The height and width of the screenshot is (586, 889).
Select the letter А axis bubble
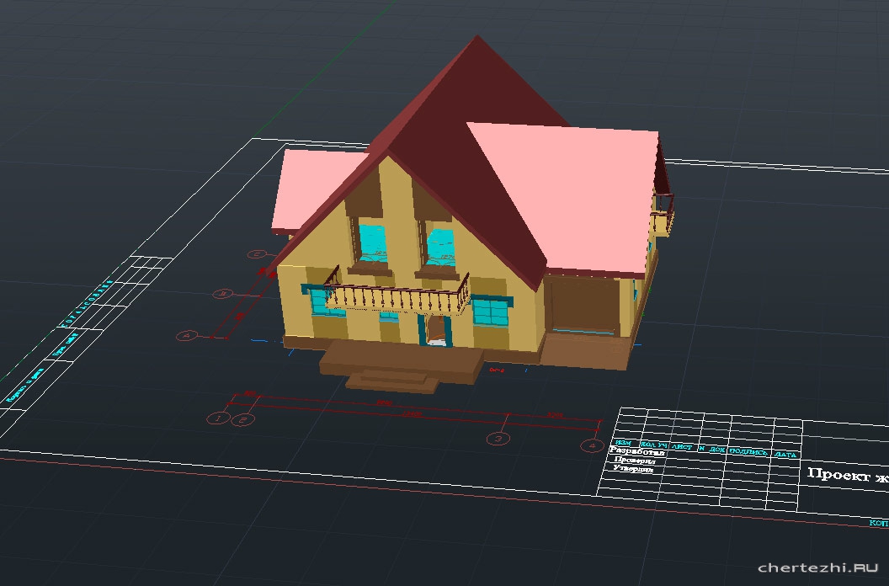pyautogui.click(x=187, y=335)
